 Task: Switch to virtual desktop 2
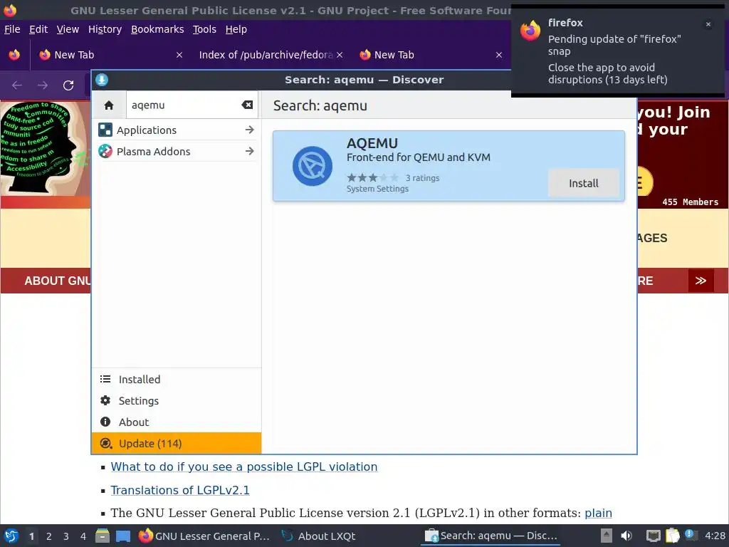[48, 536]
